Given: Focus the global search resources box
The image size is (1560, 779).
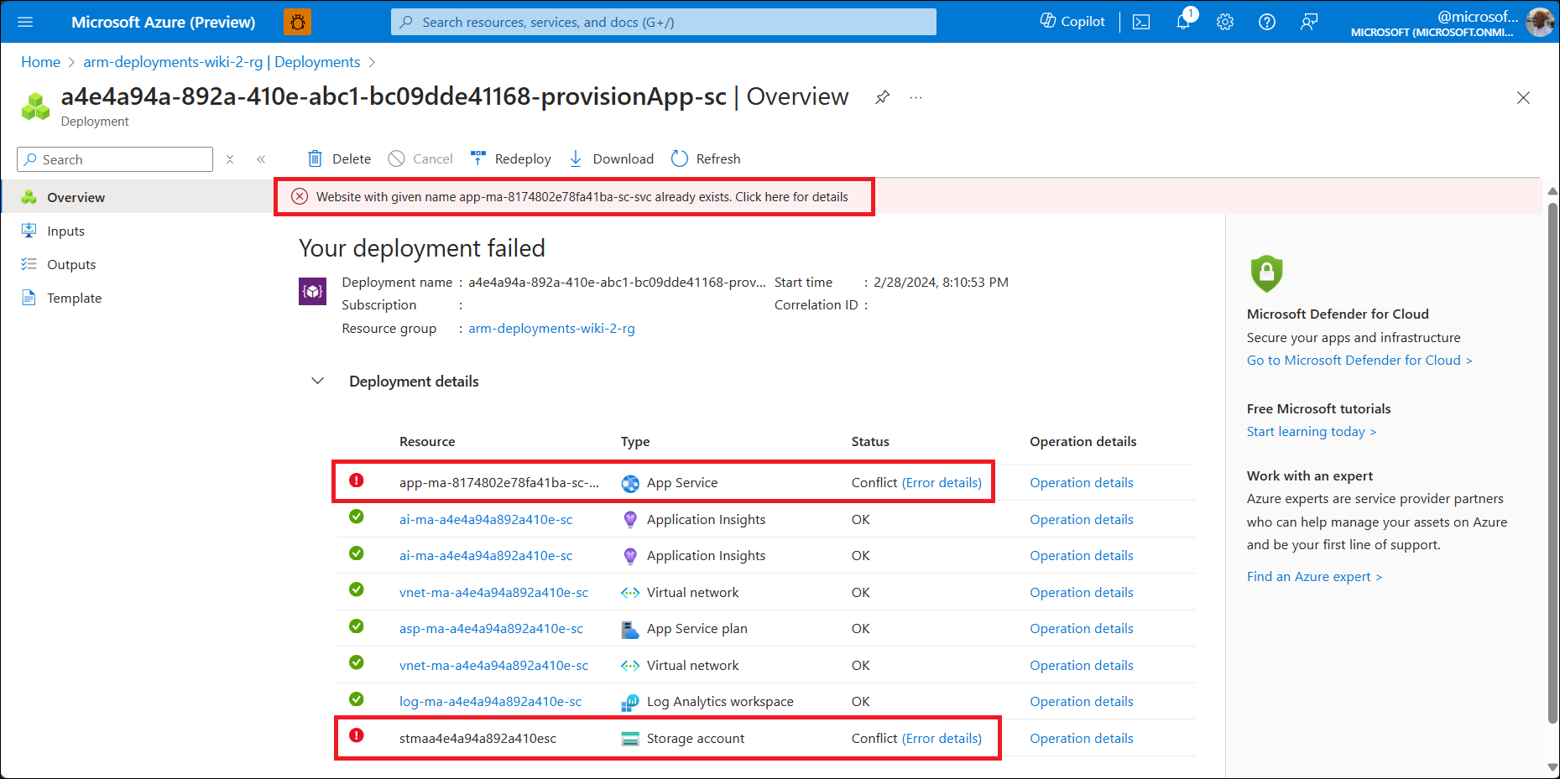Looking at the screenshot, I should click(663, 22).
